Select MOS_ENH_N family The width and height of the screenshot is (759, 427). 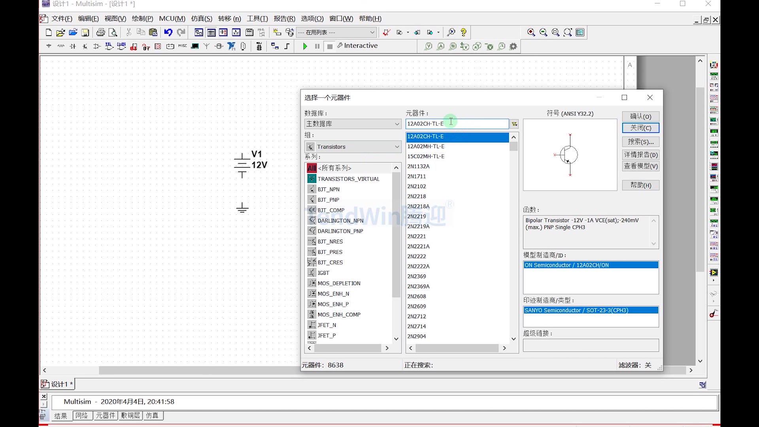point(333,294)
